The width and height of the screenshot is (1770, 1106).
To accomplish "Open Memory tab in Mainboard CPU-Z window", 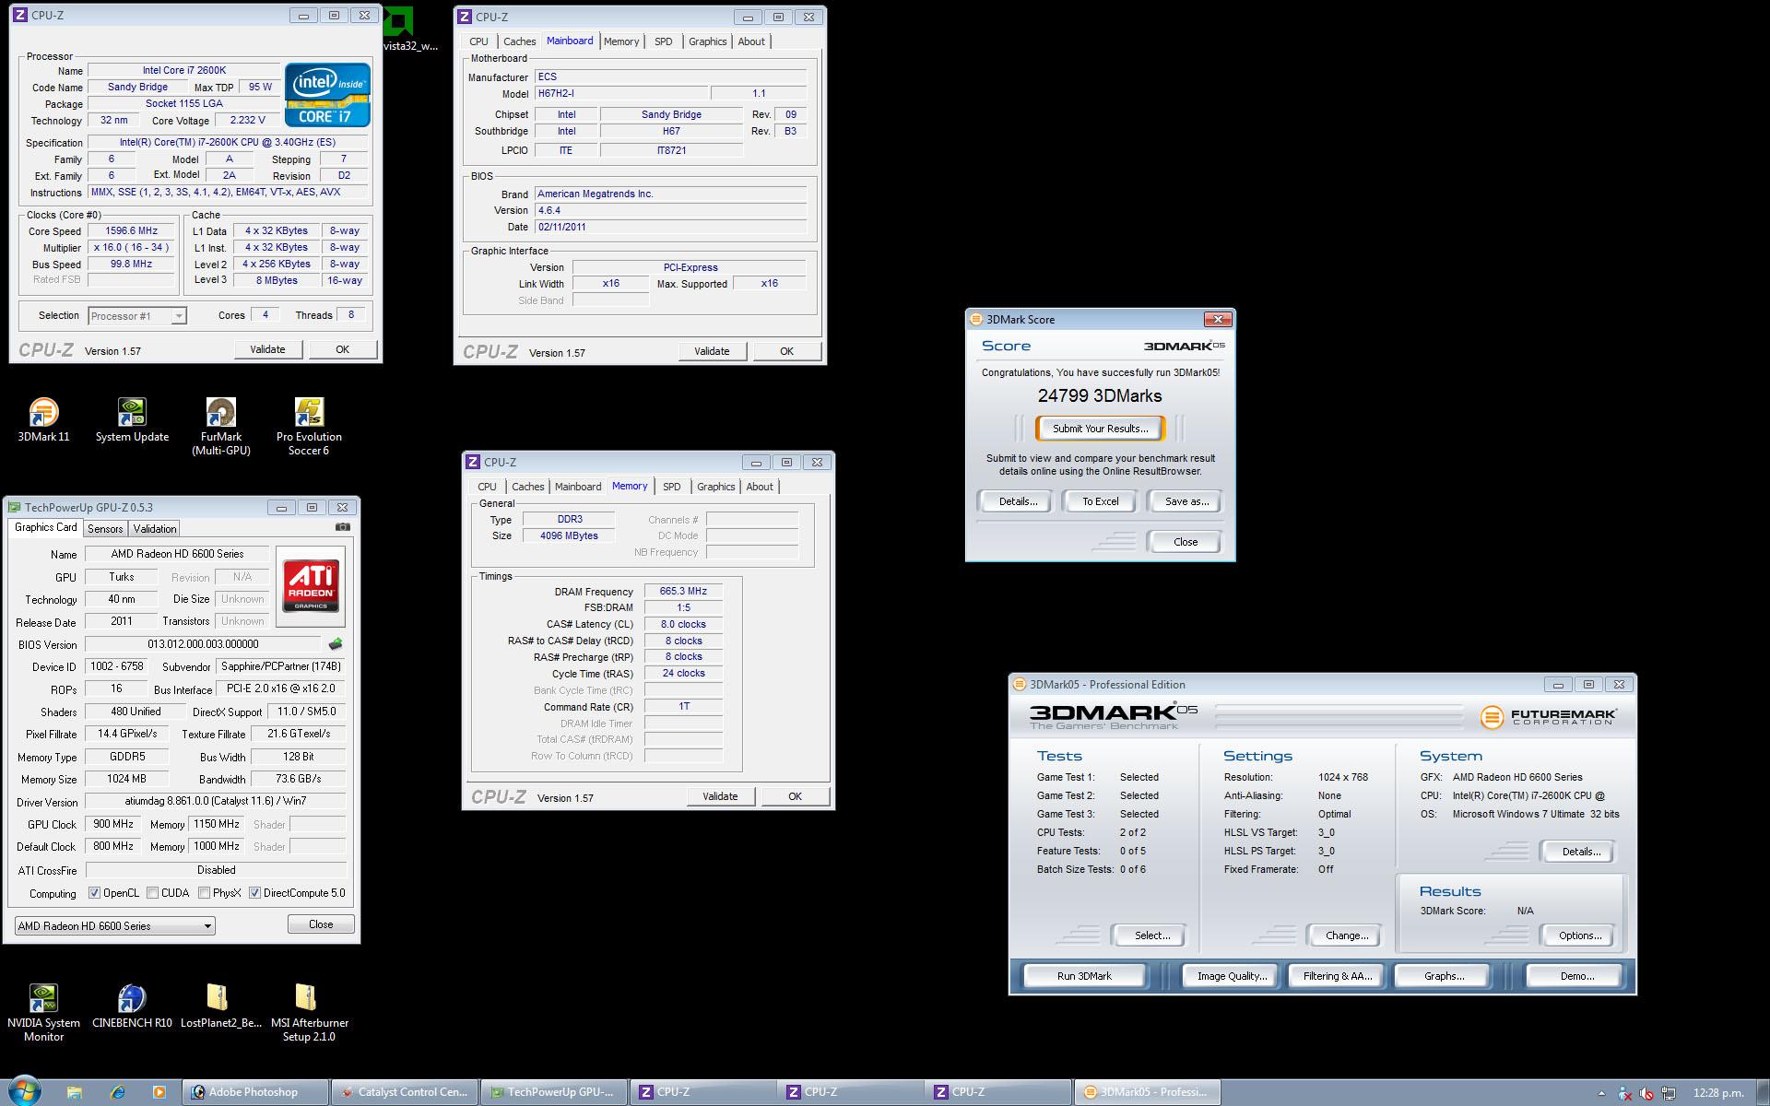I will 621,41.
